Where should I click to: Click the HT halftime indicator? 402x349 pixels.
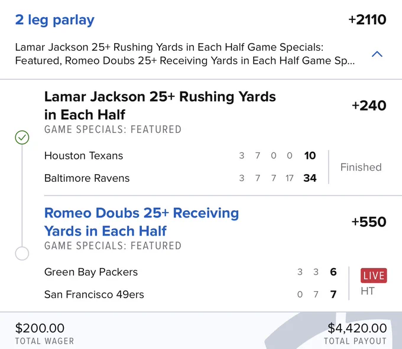coord(368,291)
